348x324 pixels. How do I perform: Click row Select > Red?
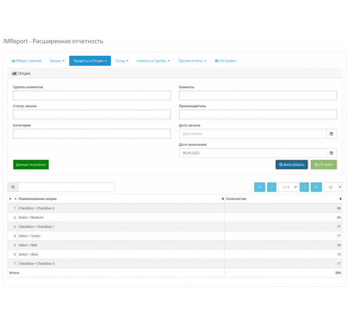[175, 245]
